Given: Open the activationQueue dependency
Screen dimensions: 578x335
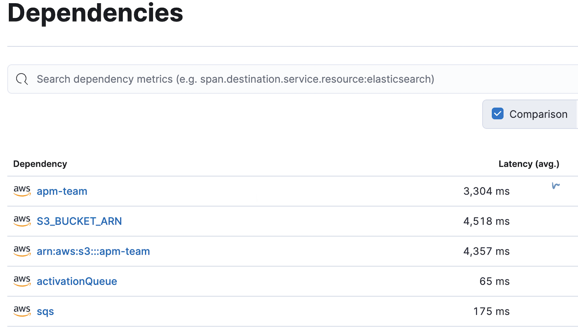Looking at the screenshot, I should click(77, 281).
